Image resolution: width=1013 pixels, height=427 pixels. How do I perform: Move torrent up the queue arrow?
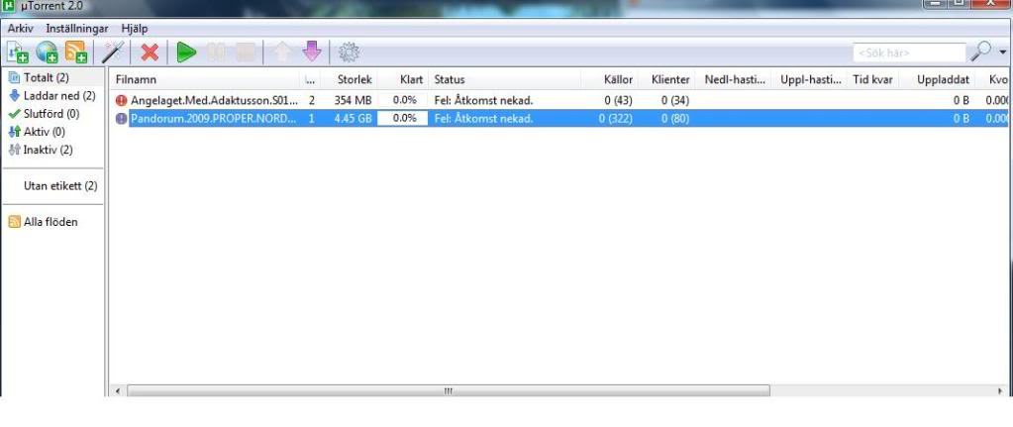281,53
